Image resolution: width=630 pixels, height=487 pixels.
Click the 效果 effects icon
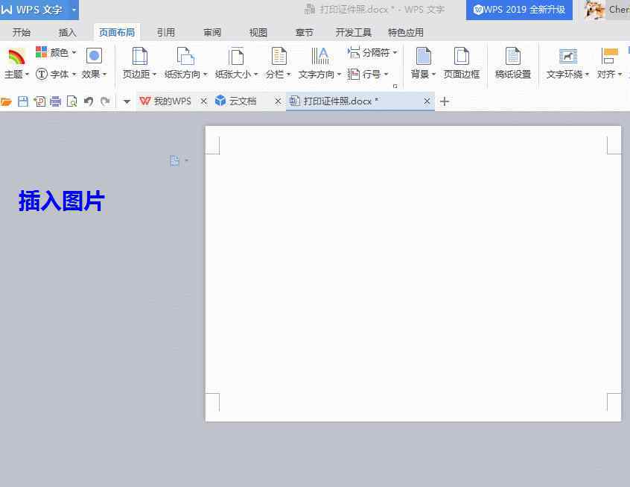click(94, 56)
